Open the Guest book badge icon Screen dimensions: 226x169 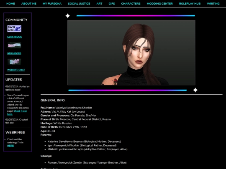(14, 29)
